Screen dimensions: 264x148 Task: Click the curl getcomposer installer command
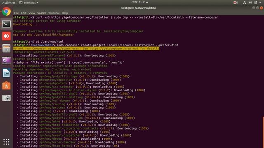127,17
